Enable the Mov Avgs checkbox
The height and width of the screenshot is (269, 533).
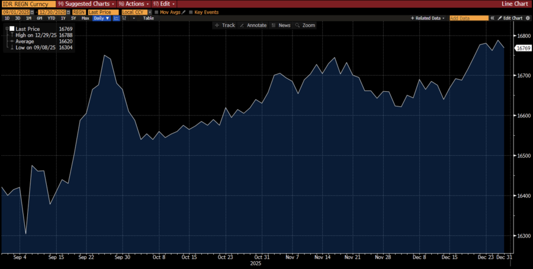point(156,12)
